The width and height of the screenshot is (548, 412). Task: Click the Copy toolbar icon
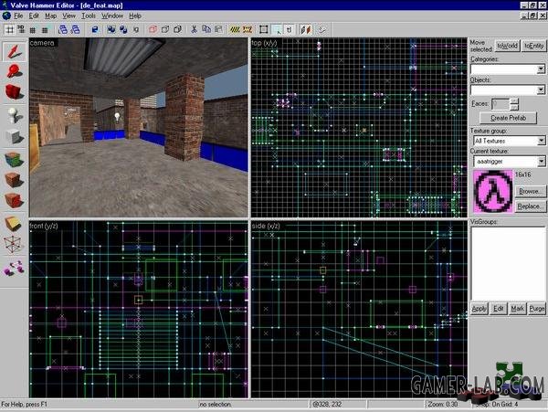[206, 30]
